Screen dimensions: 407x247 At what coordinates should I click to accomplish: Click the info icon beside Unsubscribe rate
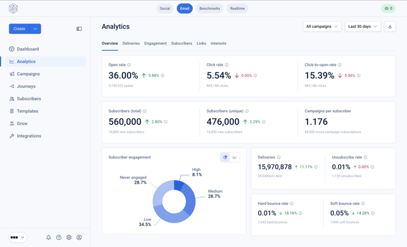[x=366, y=157]
